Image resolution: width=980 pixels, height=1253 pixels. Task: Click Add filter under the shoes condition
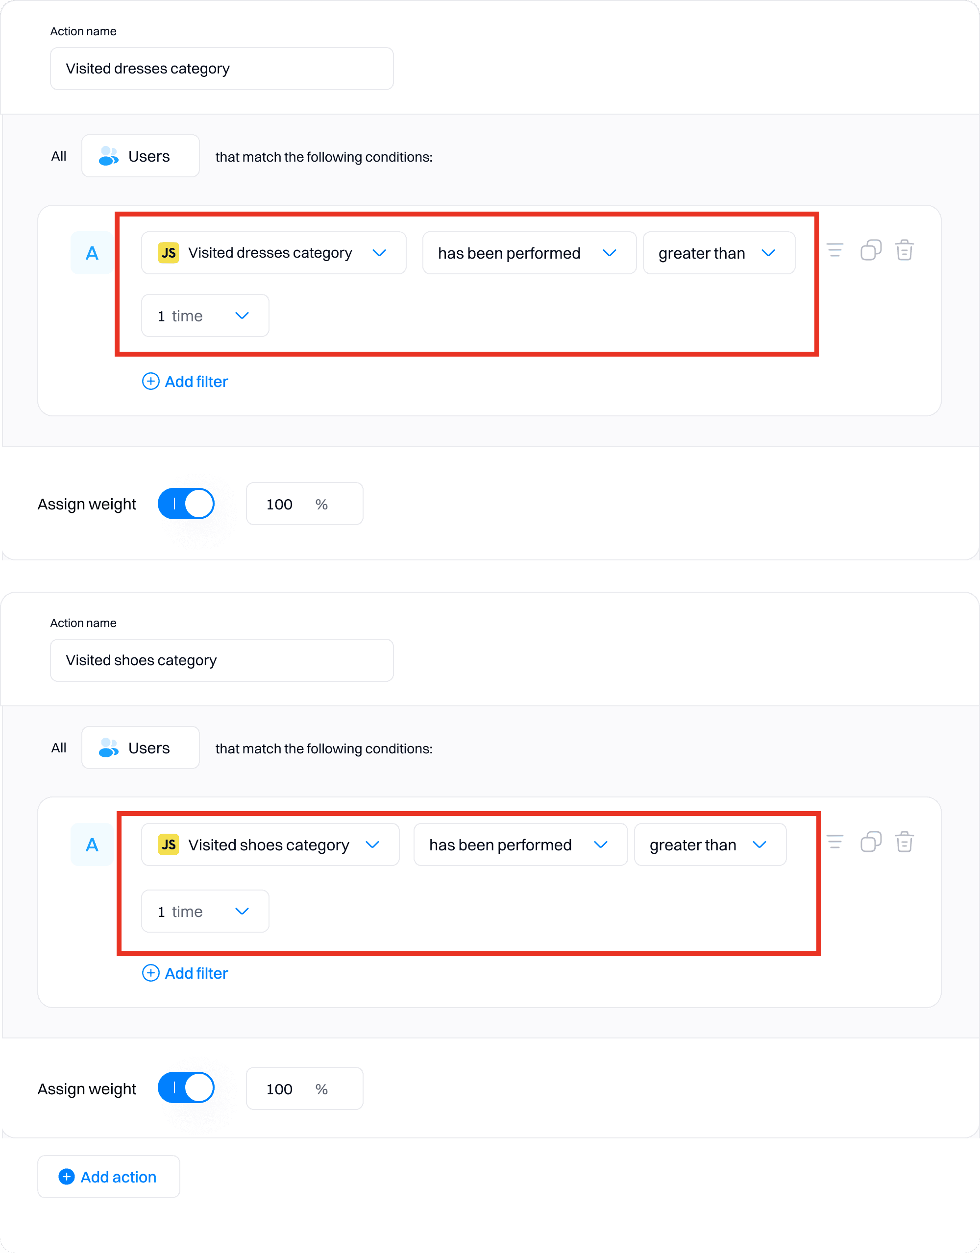coord(185,973)
